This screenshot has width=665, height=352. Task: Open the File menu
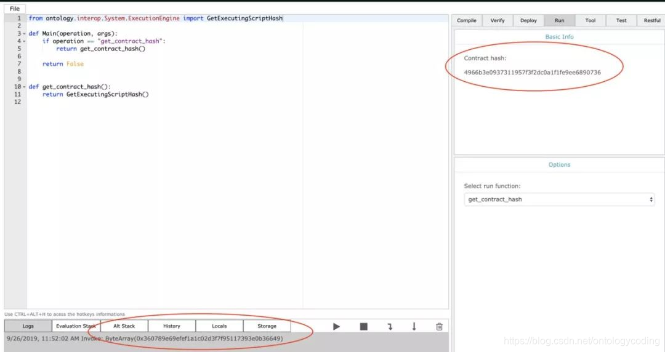15,9
